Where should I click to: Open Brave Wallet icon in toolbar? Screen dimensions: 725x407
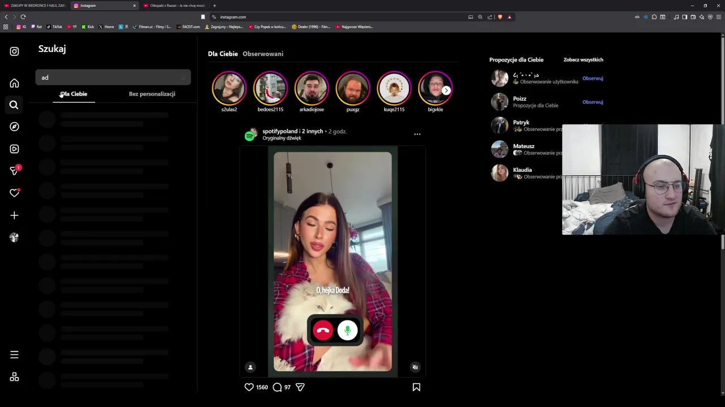pos(693,17)
